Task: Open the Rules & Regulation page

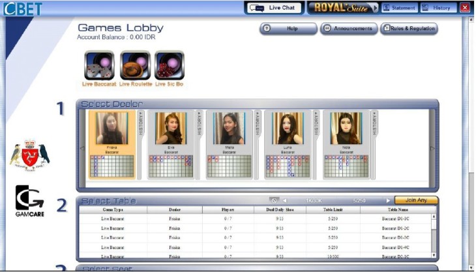Action: [x=409, y=29]
